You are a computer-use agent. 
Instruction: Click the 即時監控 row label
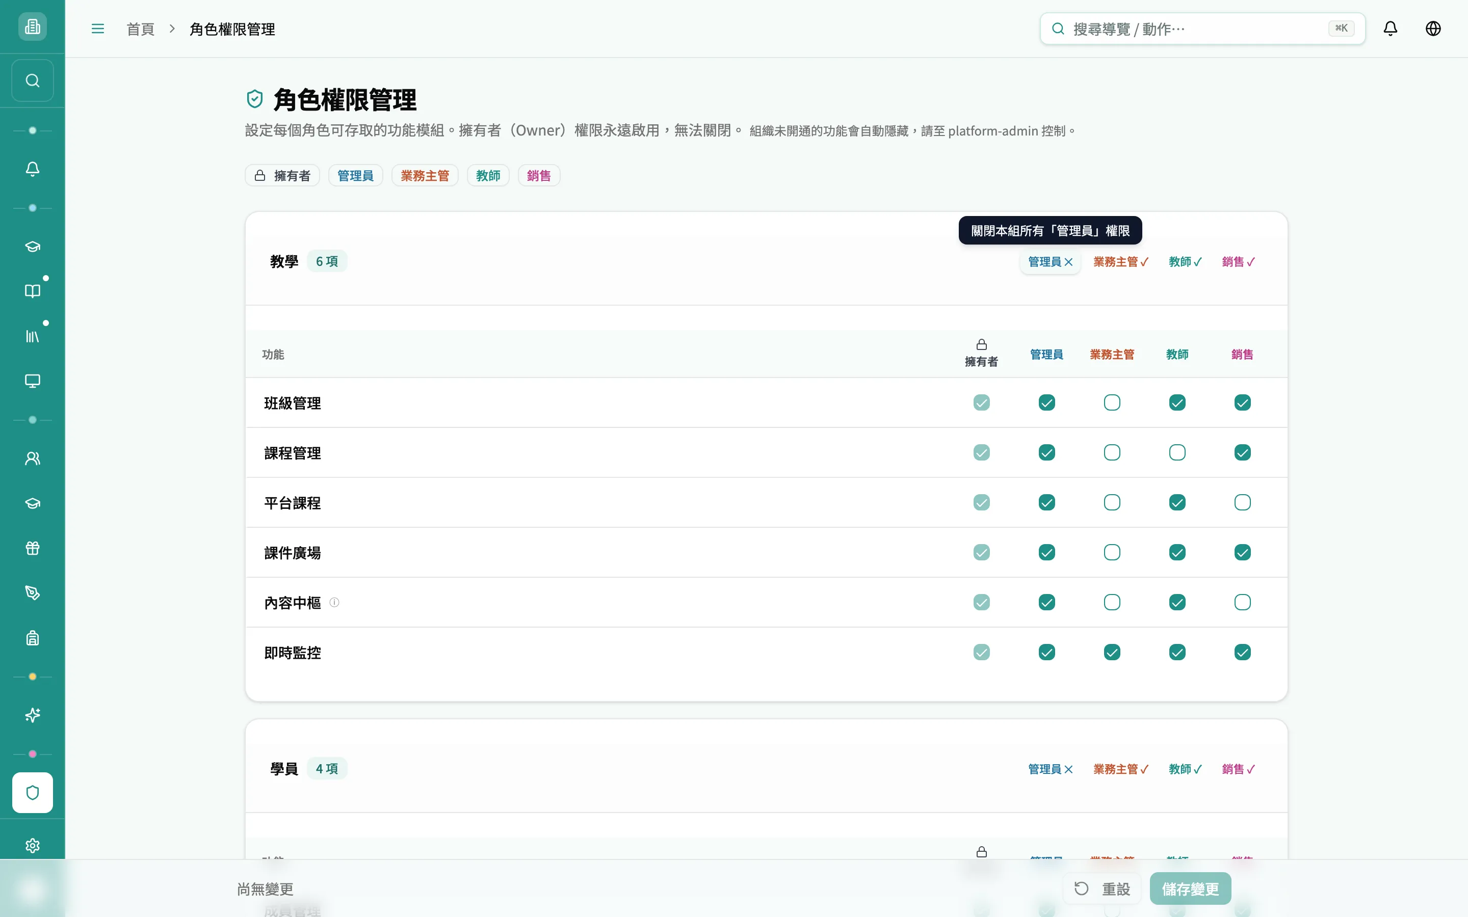293,653
